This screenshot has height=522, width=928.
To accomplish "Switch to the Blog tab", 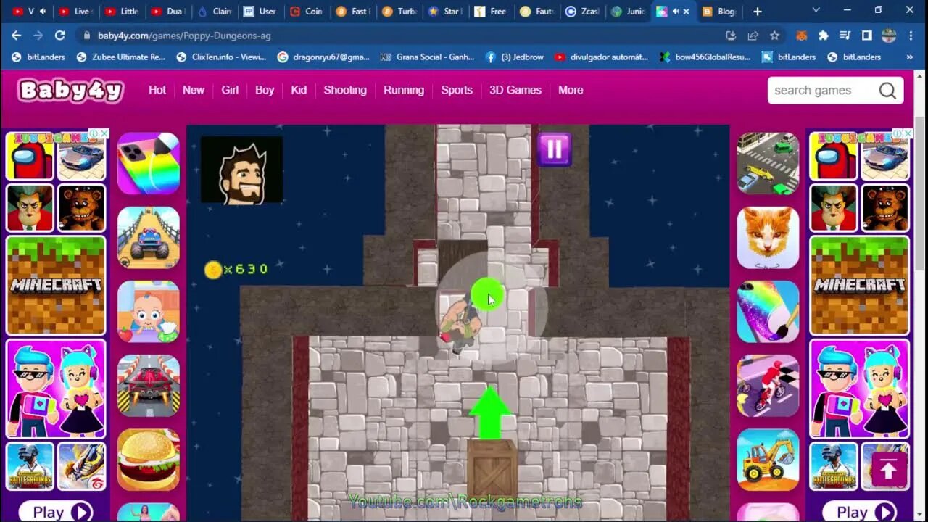I will pyautogui.click(x=719, y=11).
